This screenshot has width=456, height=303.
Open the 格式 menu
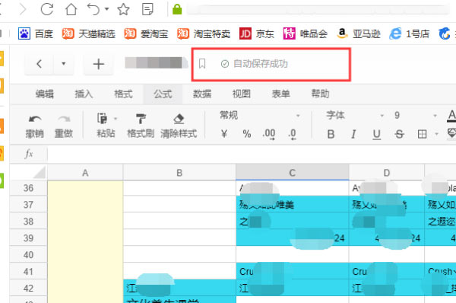[123, 94]
